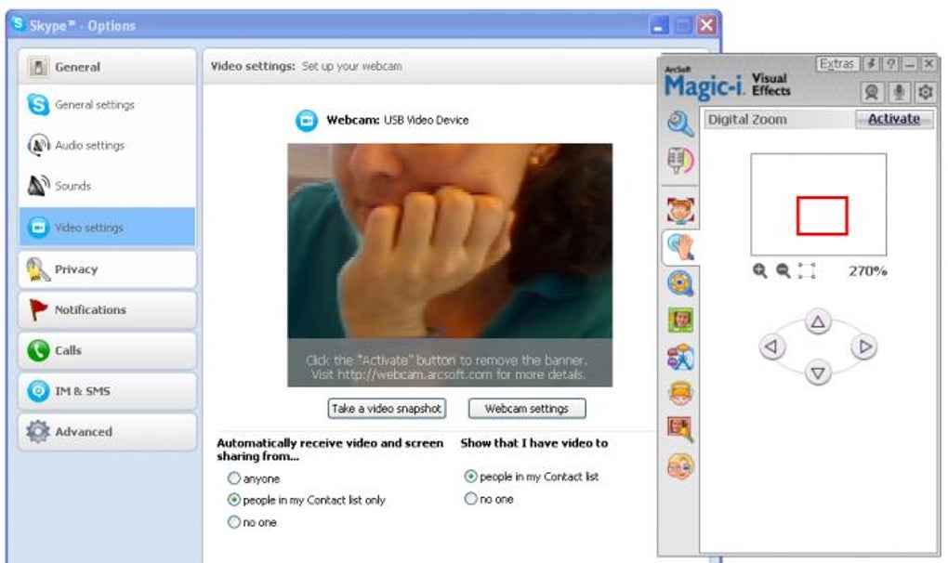
Task: Select the green portrait frame effect icon
Action: (680, 321)
